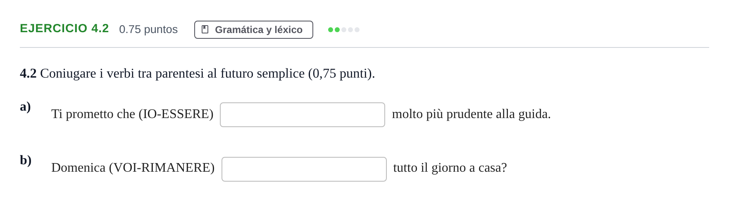
Task: Click the bold 4.2 number in the instructions
Action: [28, 73]
